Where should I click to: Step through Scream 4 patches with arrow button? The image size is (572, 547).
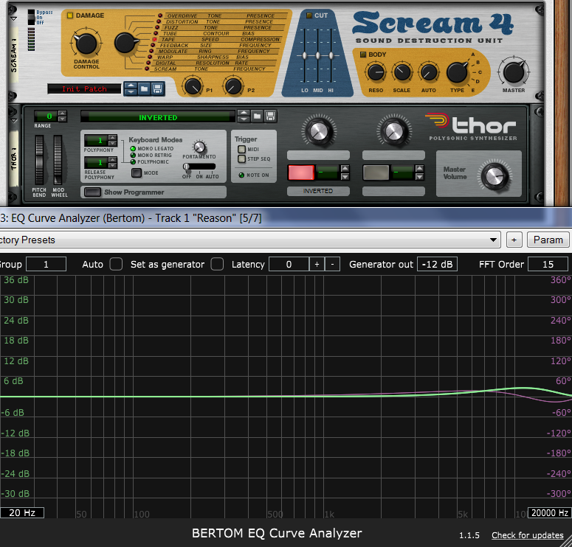pyautogui.click(x=131, y=88)
